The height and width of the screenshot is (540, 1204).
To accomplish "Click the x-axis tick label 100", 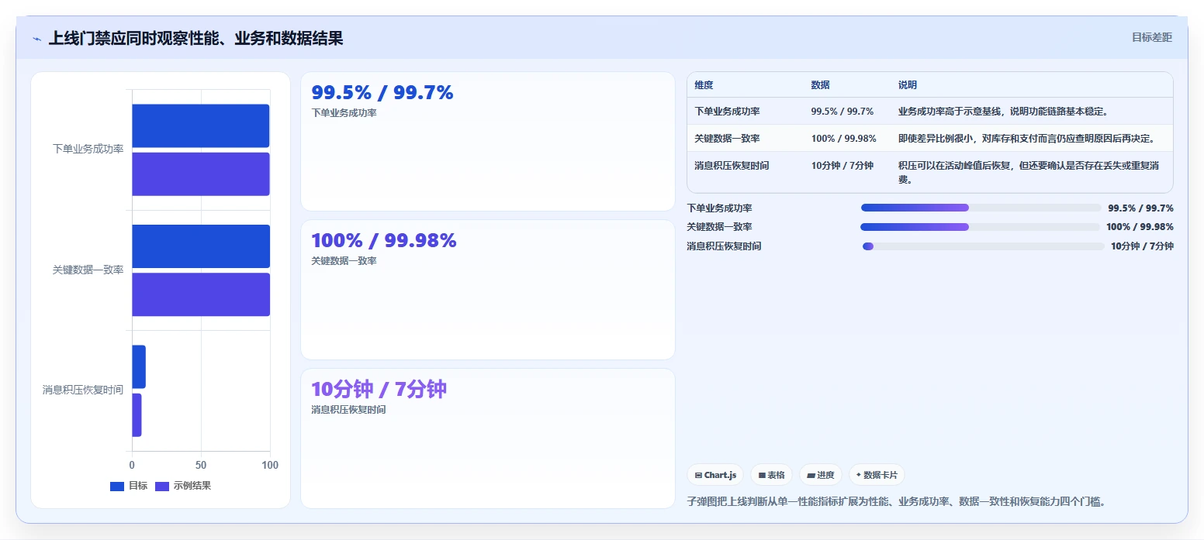I will [270, 465].
